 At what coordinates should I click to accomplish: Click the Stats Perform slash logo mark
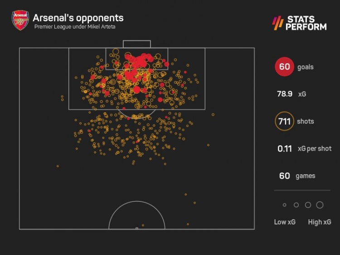pos(278,23)
